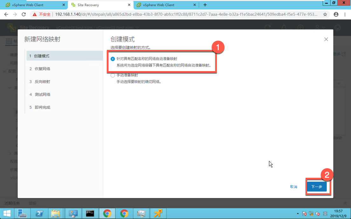Open the notifications bell icon
Viewport: 351px width, 219px height.
(284, 28)
